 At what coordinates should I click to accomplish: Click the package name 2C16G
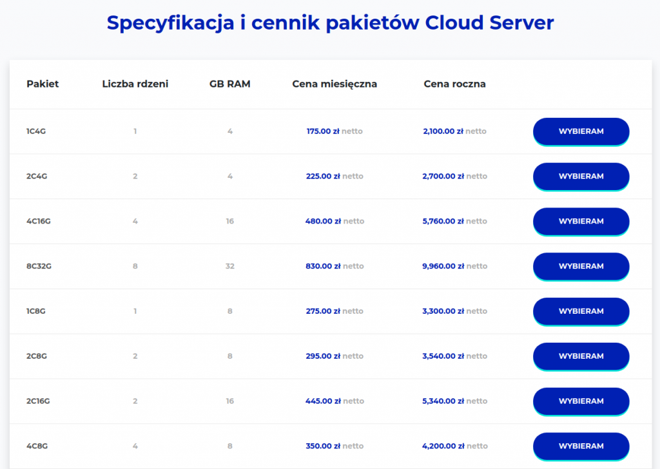[38, 401]
